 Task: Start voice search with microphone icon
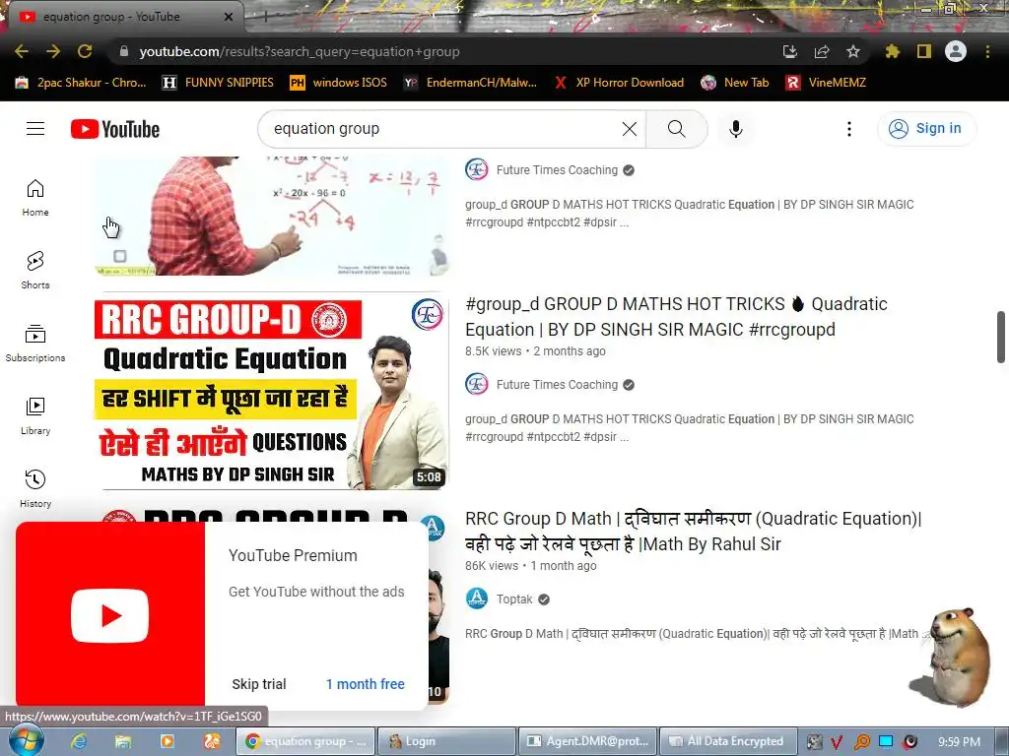click(x=735, y=129)
